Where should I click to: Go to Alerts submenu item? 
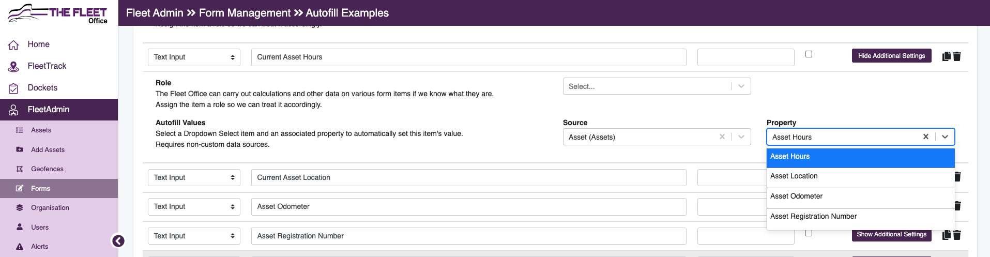click(59, 247)
